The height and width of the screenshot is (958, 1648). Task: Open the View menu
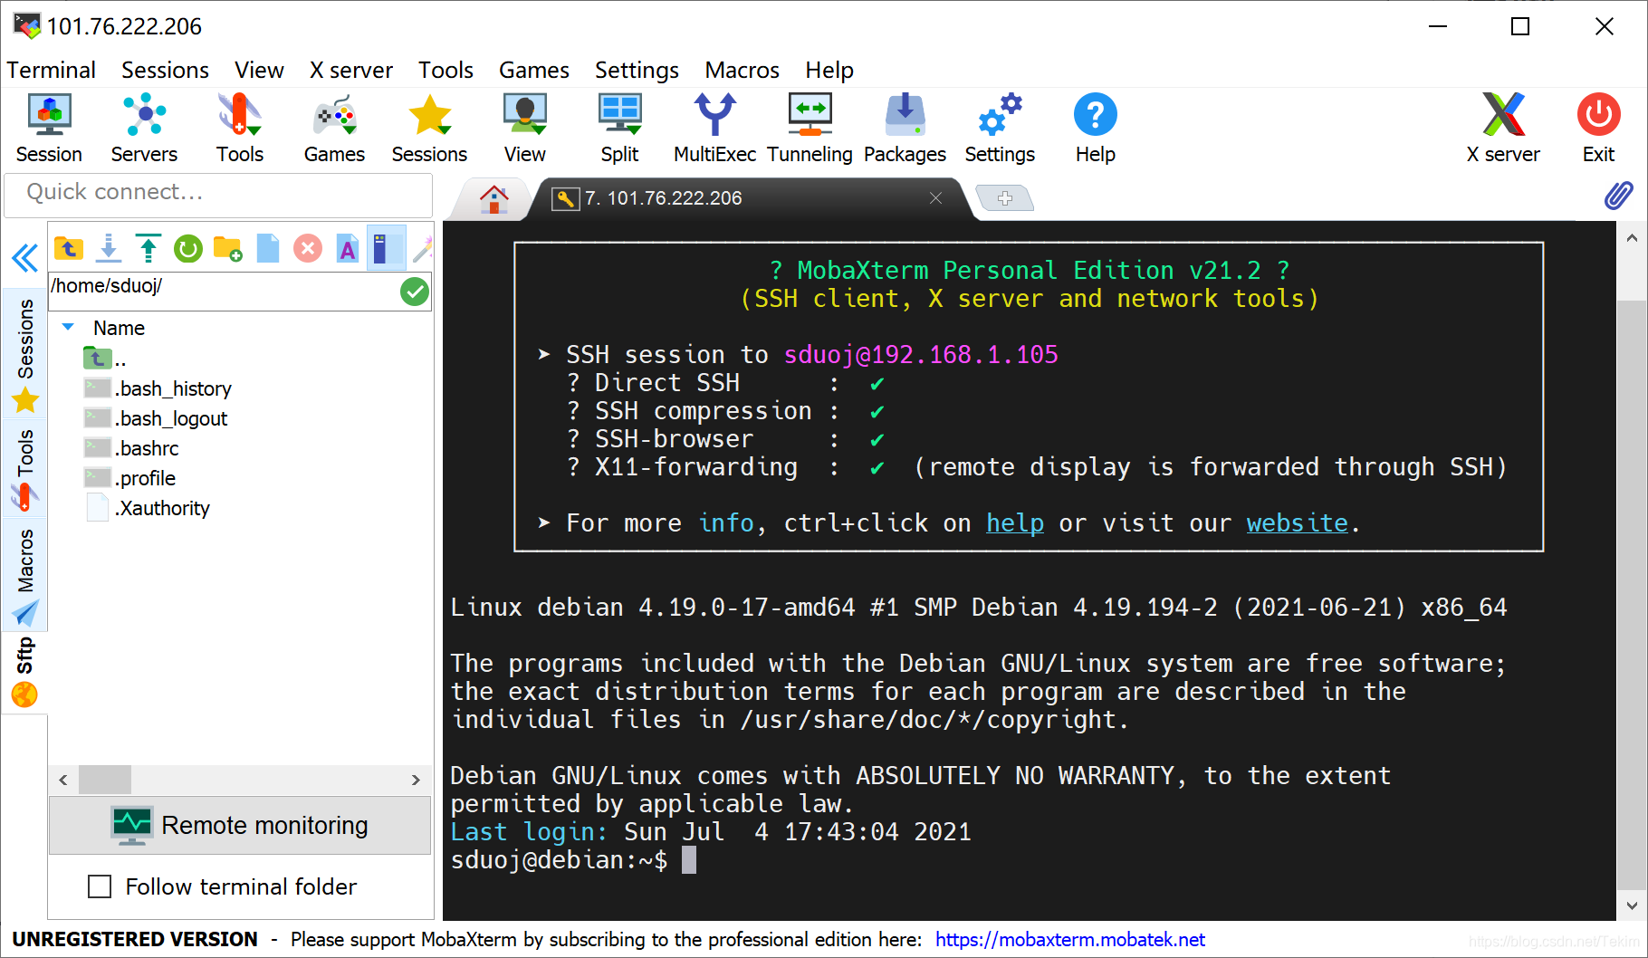click(x=259, y=70)
